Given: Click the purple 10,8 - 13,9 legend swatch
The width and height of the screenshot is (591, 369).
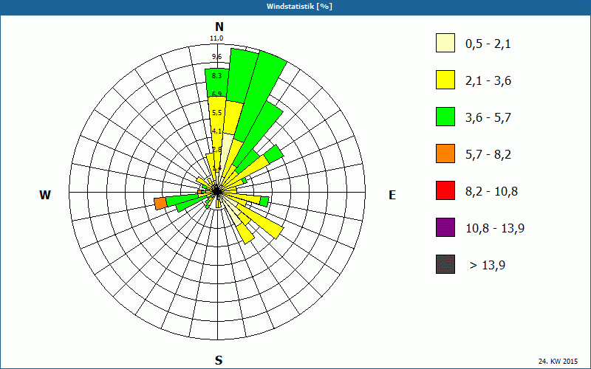Looking at the screenshot, I should tap(445, 227).
